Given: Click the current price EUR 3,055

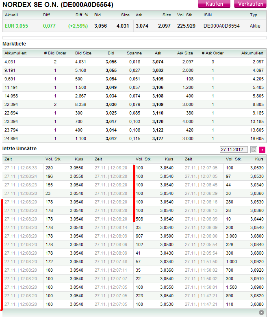Looking at the screenshot, I should pyautogui.click(x=16, y=26).
